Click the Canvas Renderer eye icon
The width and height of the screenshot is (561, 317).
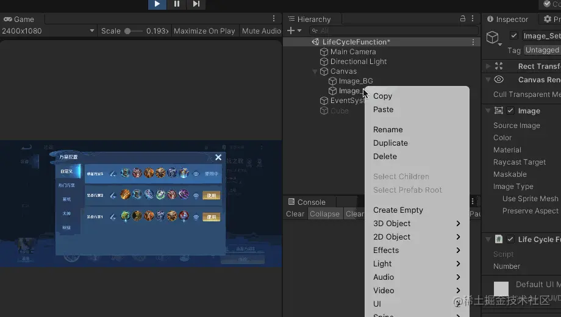coord(499,80)
